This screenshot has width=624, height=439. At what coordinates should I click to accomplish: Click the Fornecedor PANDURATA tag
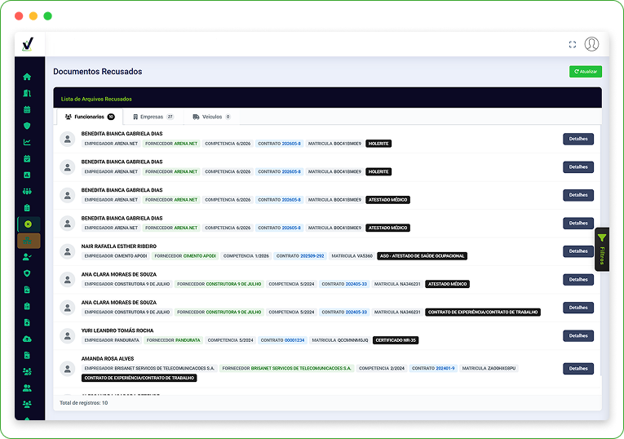[173, 340]
